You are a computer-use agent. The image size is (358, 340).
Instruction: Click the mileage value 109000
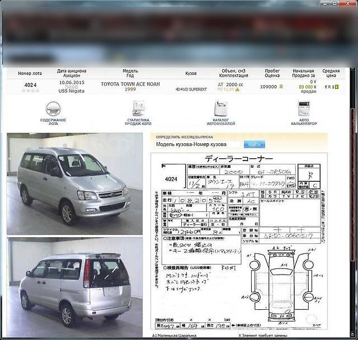[268, 87]
